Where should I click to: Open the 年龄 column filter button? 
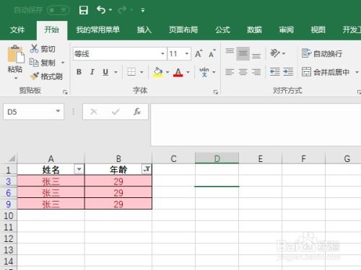pos(147,169)
